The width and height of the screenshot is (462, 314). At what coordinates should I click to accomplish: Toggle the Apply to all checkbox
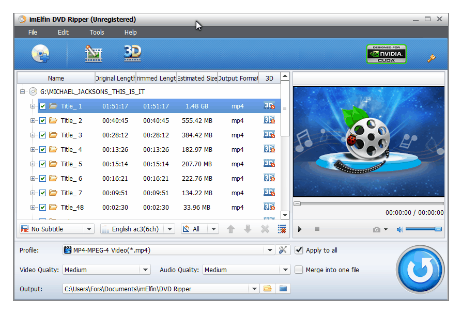click(x=299, y=250)
